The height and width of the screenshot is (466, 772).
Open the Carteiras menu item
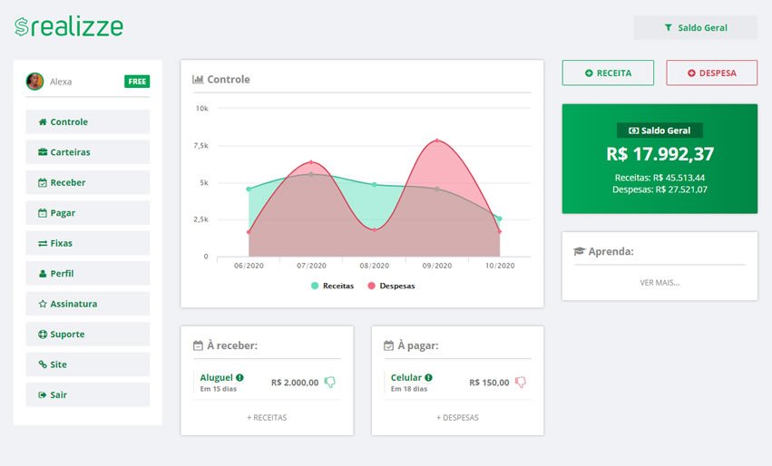tap(87, 152)
